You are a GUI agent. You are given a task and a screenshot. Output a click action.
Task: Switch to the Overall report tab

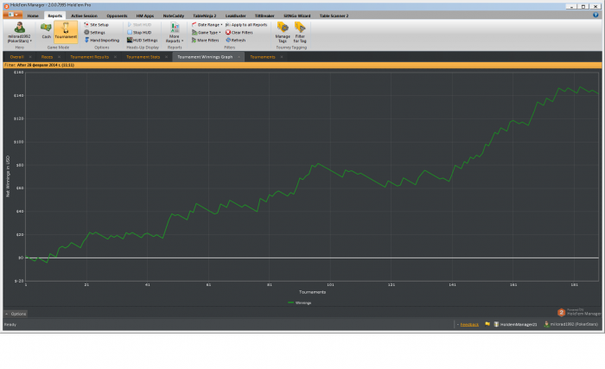[17, 57]
